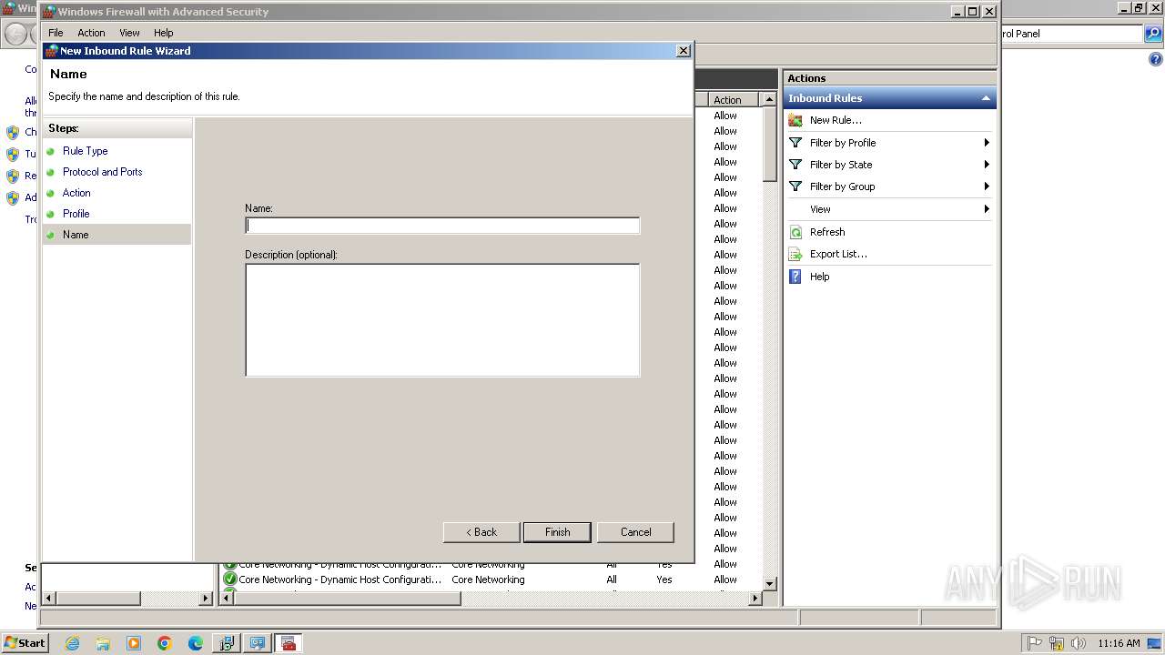This screenshot has width=1165, height=655.
Task: Click the Filter by Profile funnel icon
Action: [795, 143]
